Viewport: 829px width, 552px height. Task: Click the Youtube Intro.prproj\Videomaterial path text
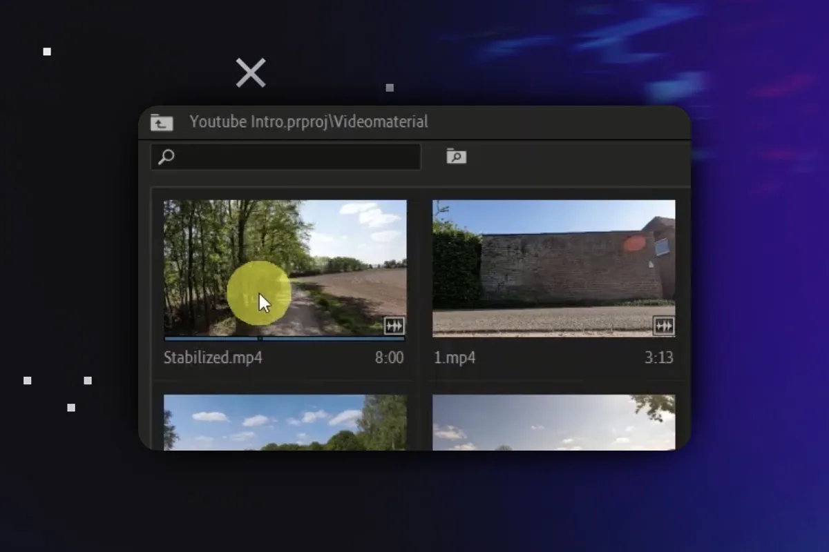tap(309, 122)
